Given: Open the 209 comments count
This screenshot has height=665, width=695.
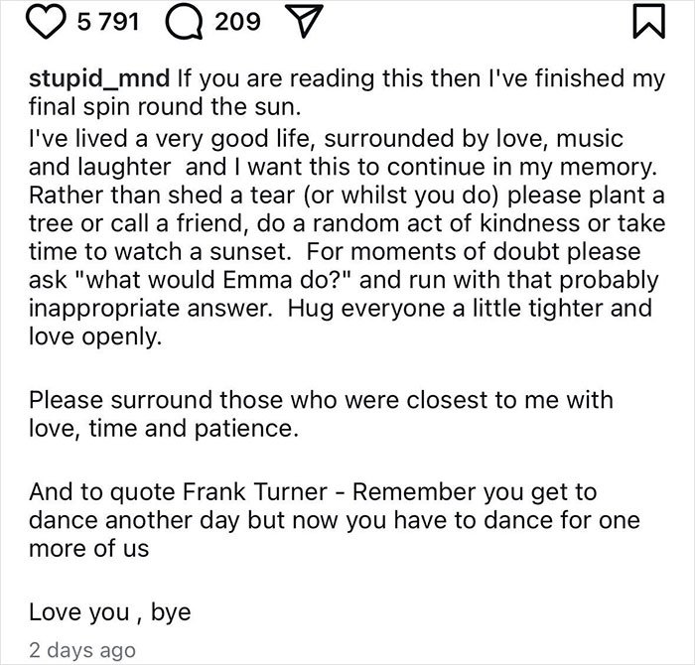Looking at the screenshot, I should (237, 22).
